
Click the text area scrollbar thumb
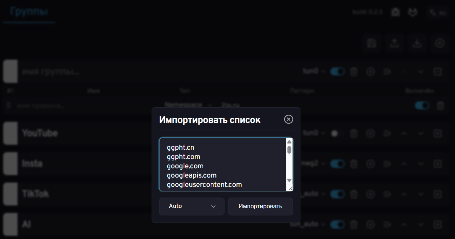click(289, 150)
